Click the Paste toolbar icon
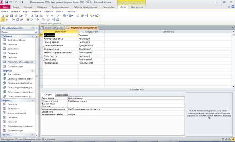Viewport: 235px width, 142px height. (41, 16)
